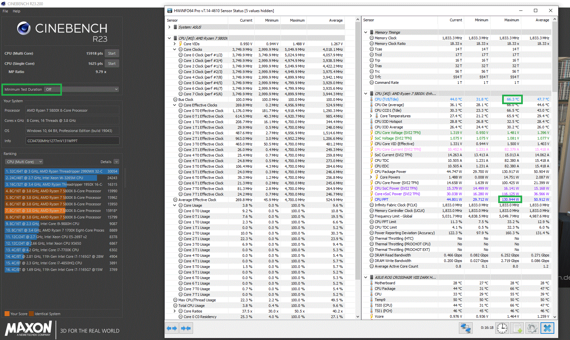
Task: Click the Motherboard thermometer icon
Action: click(371, 283)
